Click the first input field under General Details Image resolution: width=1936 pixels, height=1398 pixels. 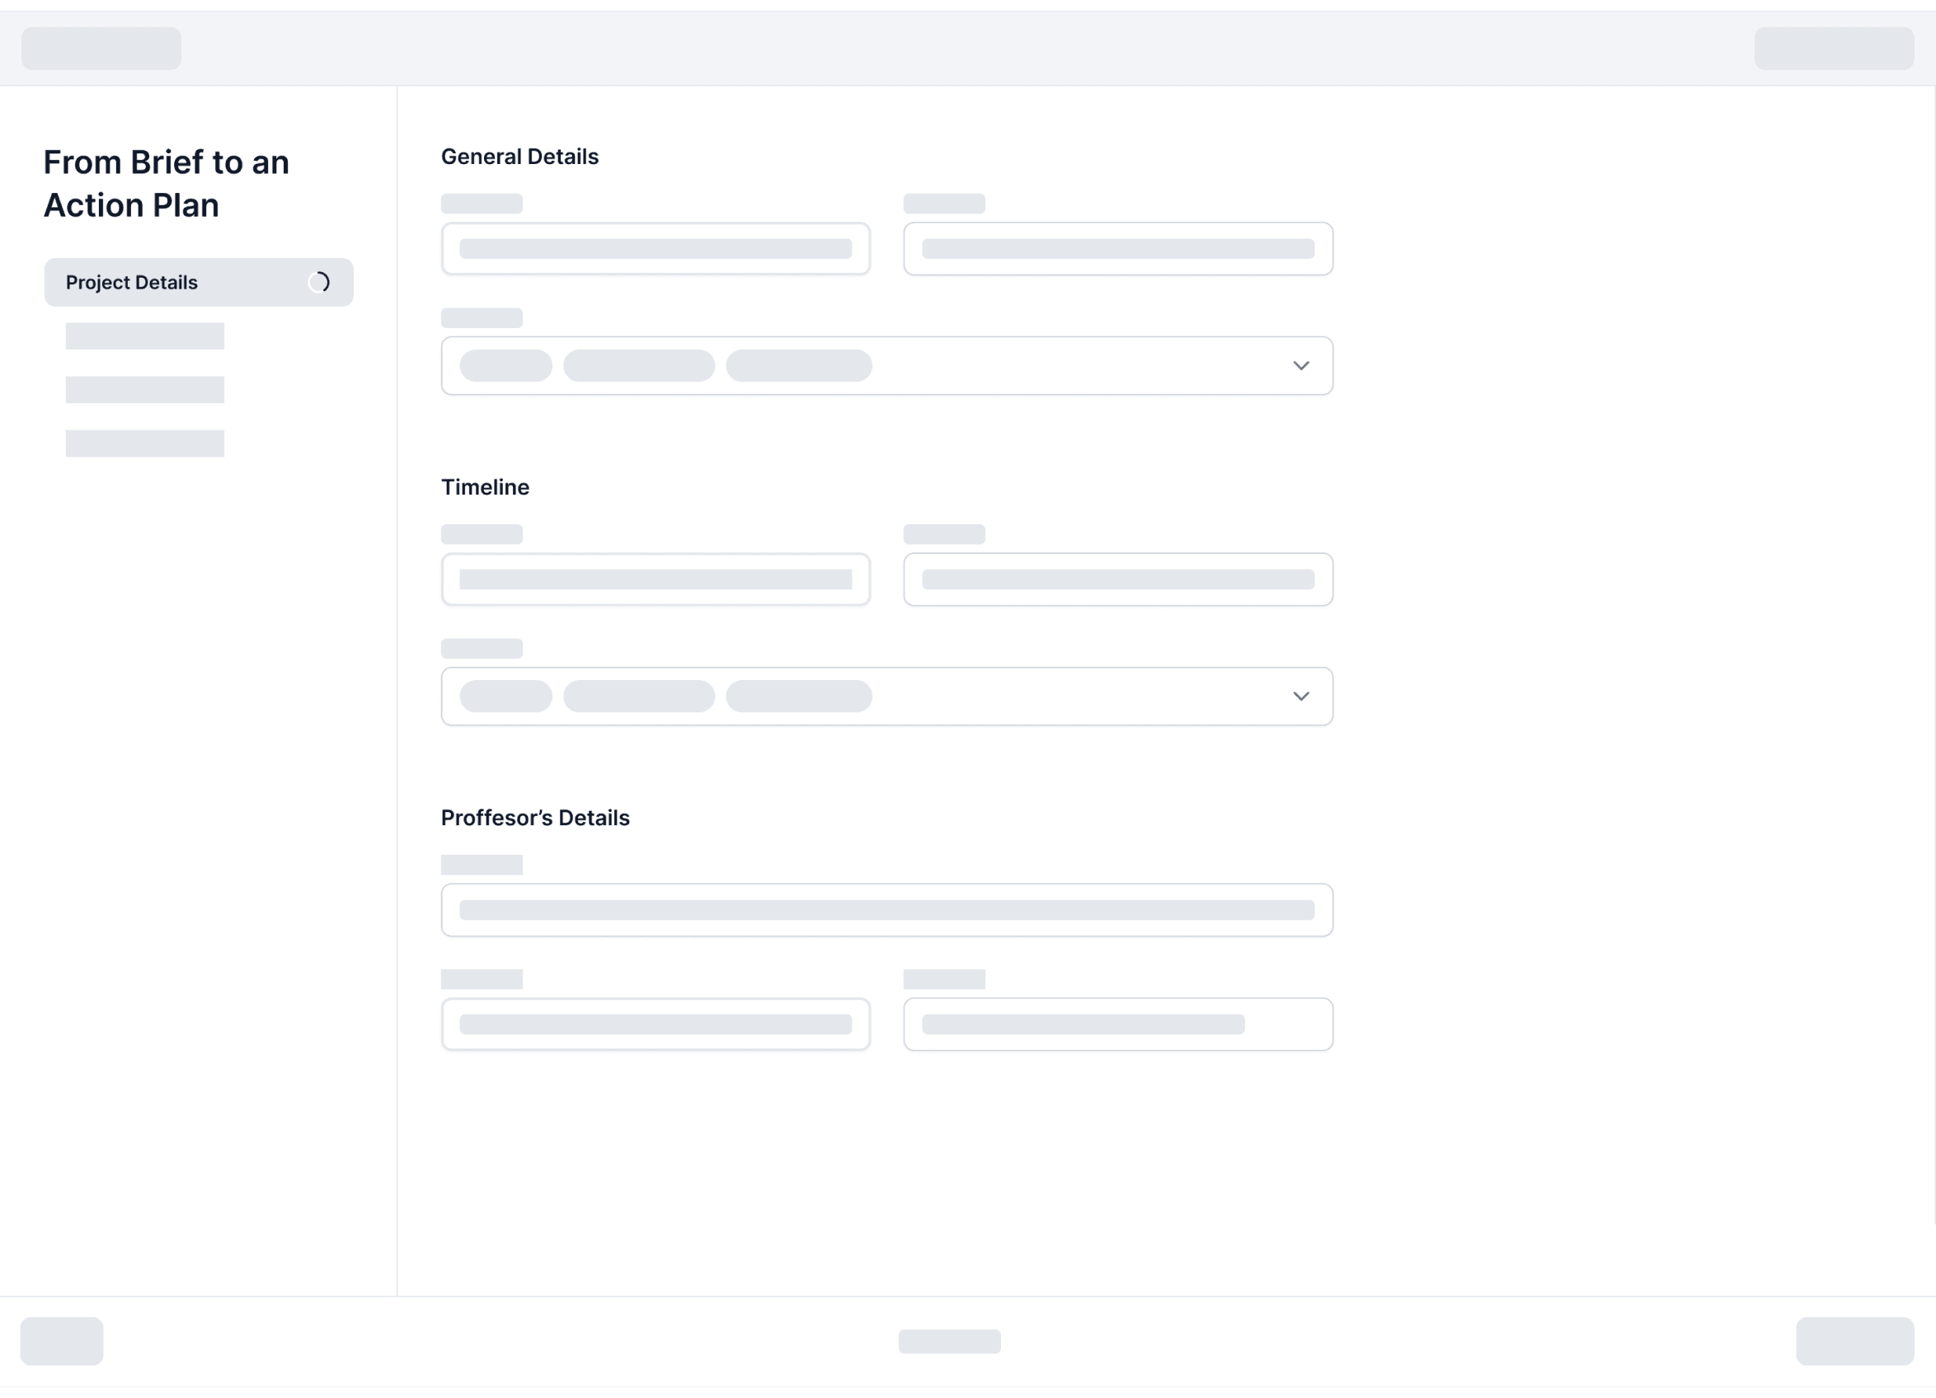[655, 249]
